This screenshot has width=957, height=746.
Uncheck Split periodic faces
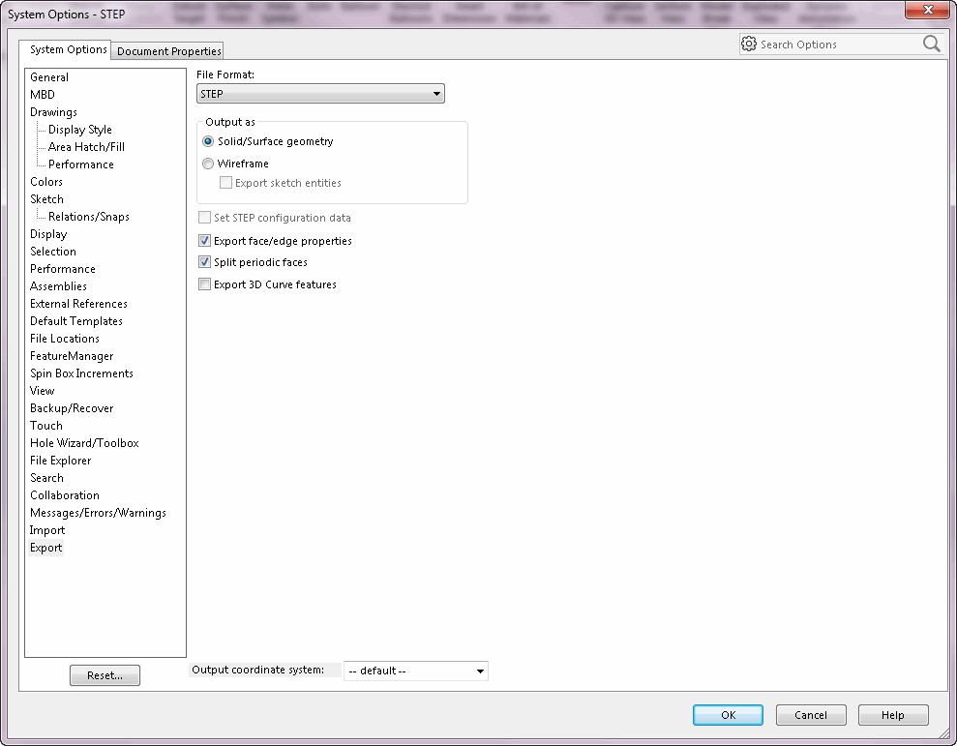[204, 262]
